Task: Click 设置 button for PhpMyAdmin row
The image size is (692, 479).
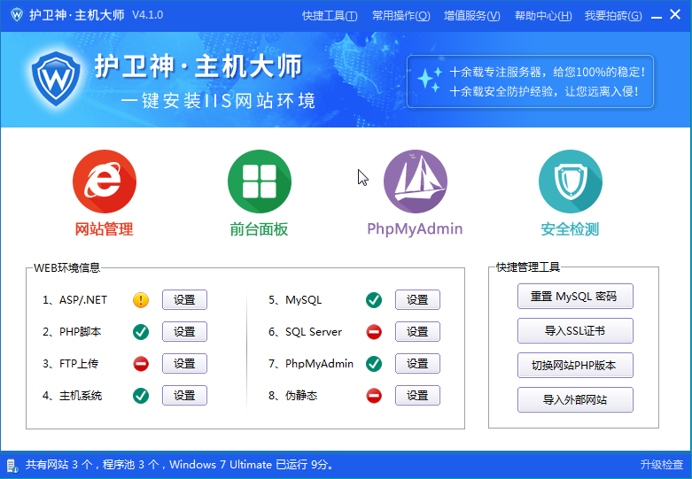Action: point(417,363)
